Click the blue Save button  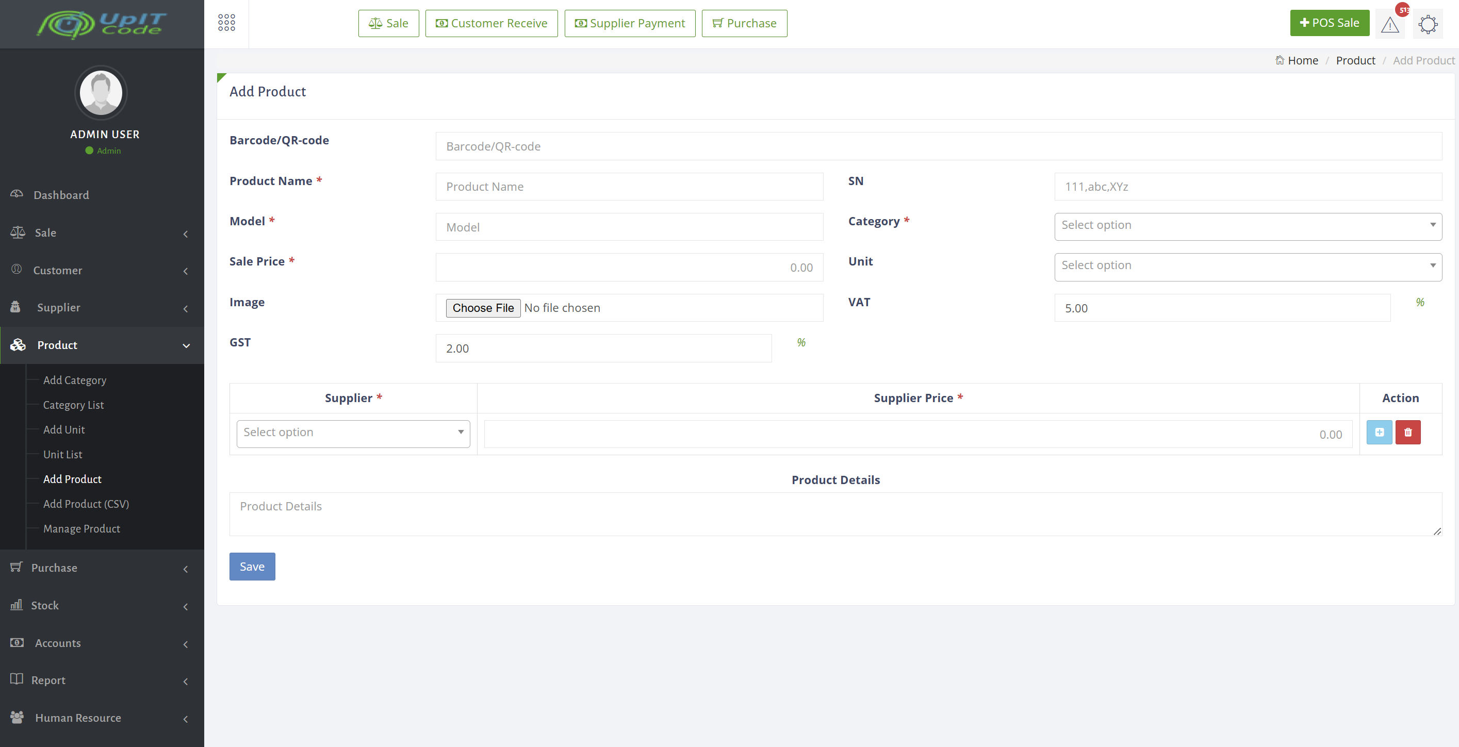tap(252, 567)
